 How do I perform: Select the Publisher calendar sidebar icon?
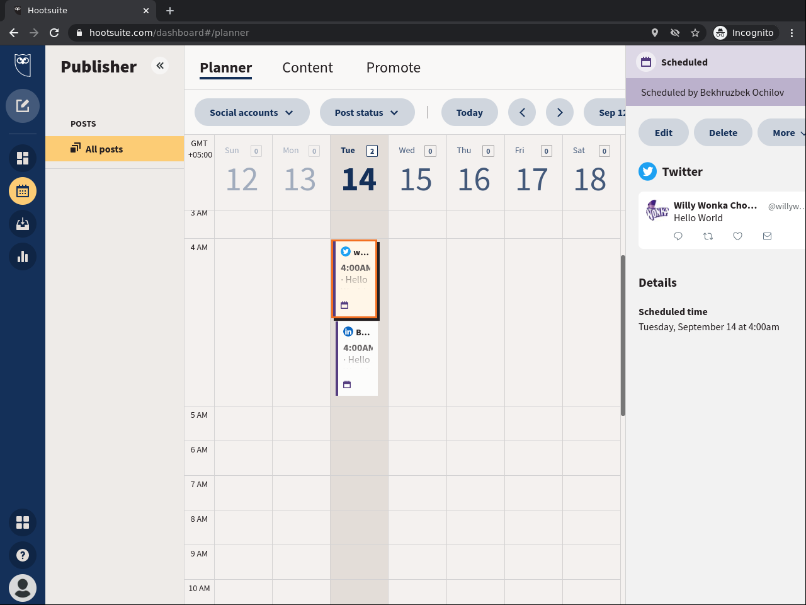(x=23, y=191)
